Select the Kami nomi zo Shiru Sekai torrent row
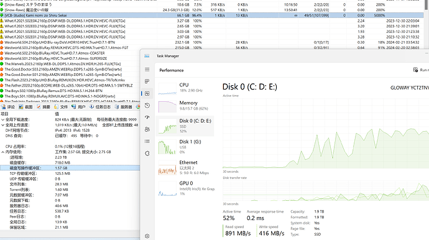This screenshot has width=429, height=240. (x=212, y=16)
